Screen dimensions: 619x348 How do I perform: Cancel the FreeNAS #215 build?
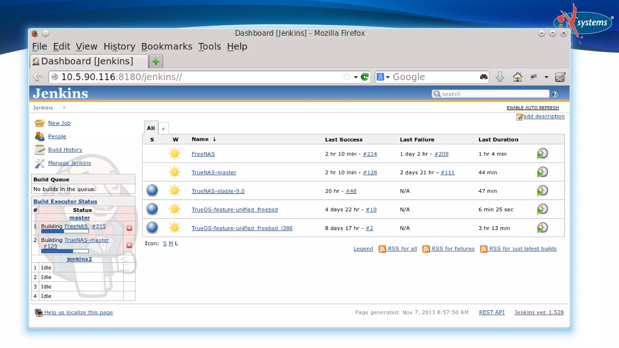[x=129, y=228]
